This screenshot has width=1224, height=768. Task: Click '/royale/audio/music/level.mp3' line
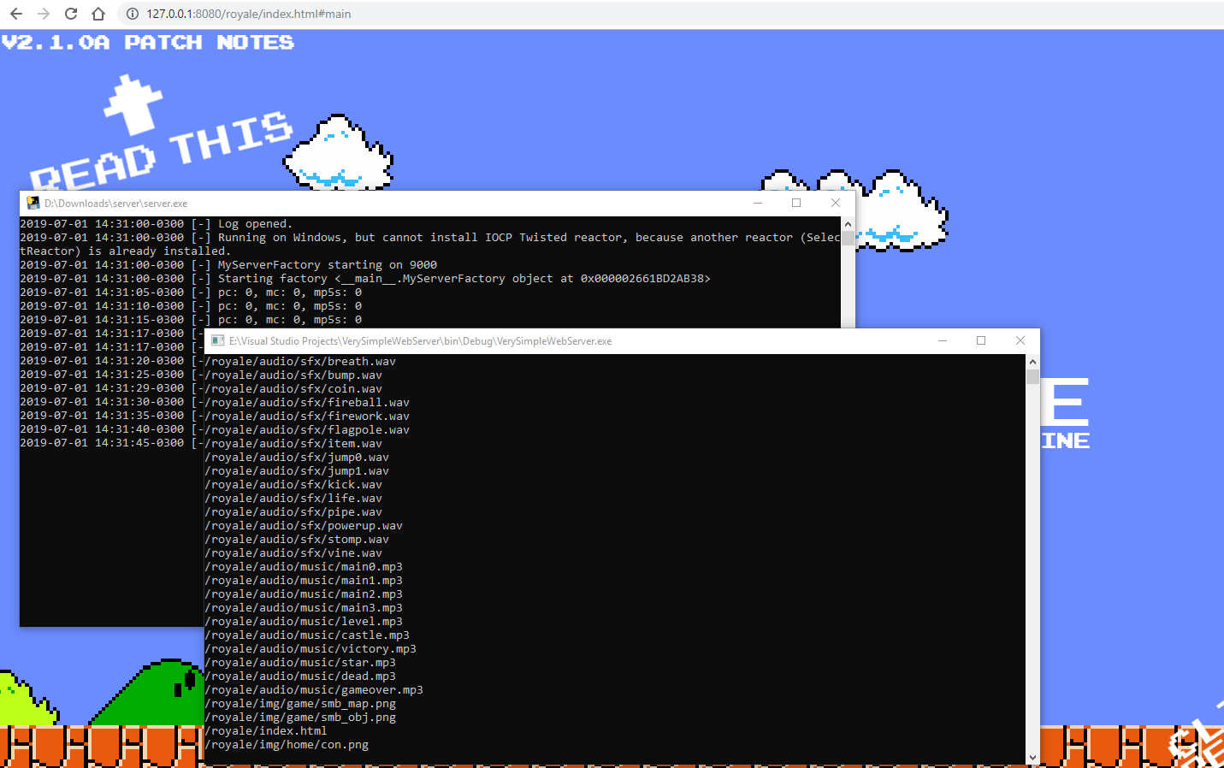(x=304, y=622)
